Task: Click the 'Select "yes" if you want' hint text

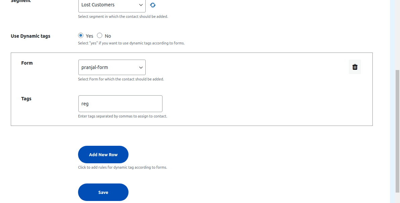Action: (131, 43)
